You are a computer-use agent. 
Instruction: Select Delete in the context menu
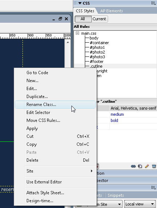pos(55,160)
